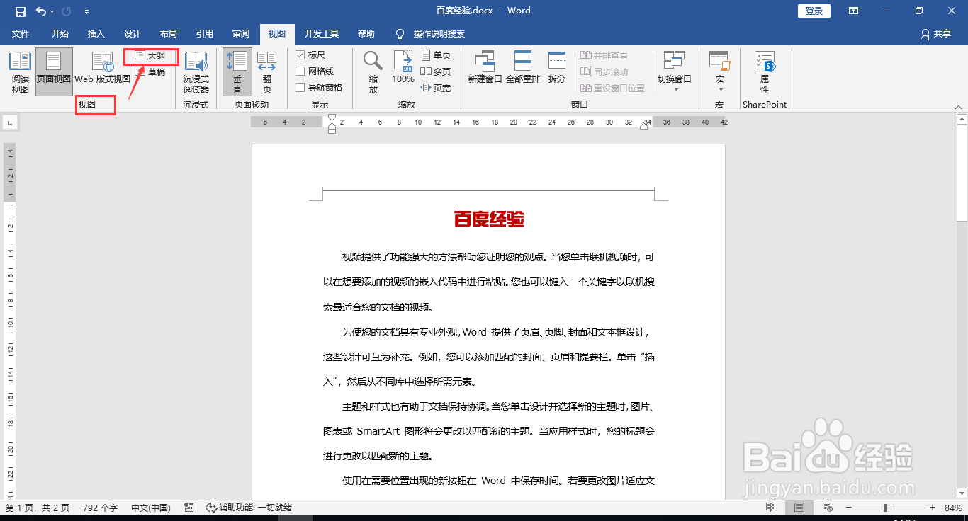Switch to the 开始 home tab
This screenshot has height=521, width=968.
click(60, 34)
